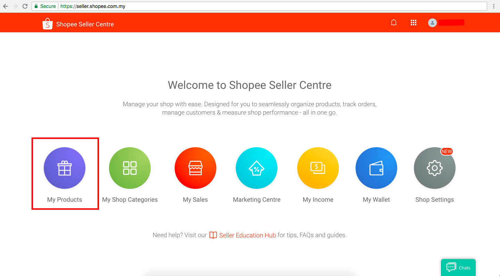This screenshot has height=276, width=500.
Task: Click the My Sales label text
Action: point(195,200)
